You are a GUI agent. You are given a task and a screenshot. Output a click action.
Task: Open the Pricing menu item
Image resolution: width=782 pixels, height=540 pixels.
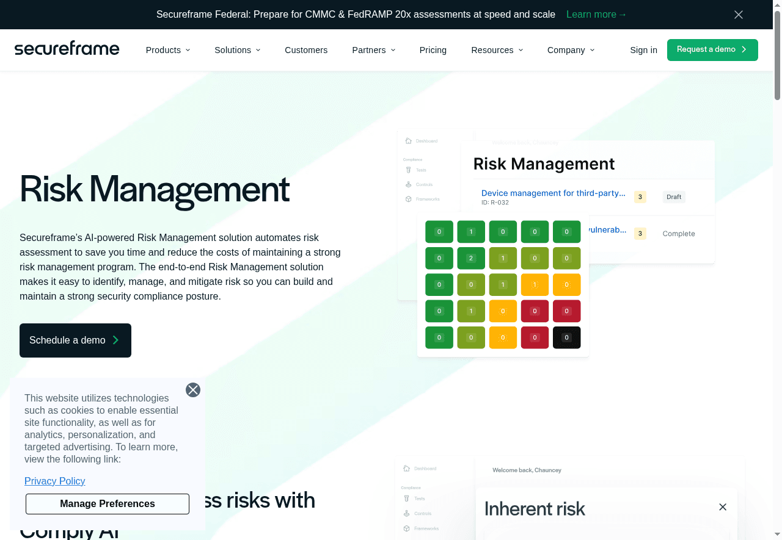point(433,50)
